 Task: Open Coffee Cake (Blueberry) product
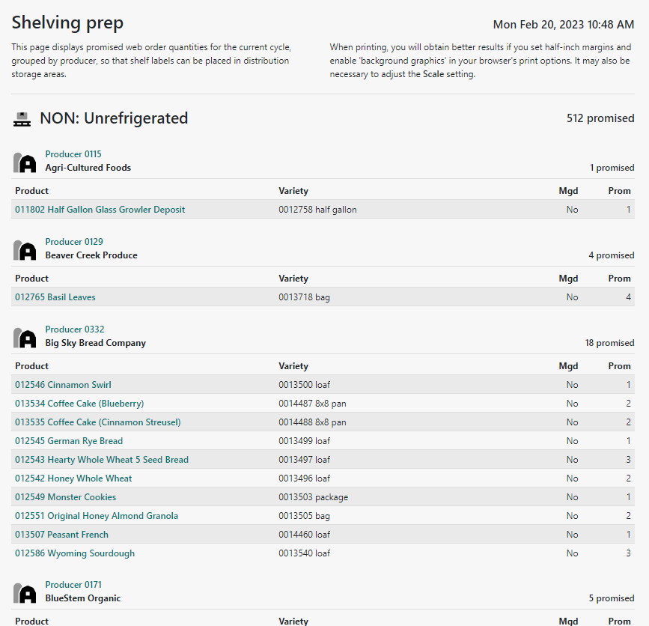[x=79, y=404]
